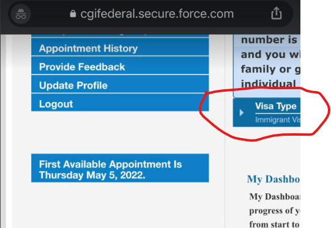331x228 pixels.
Task: Click the My Dashboard heading
Action: point(273,179)
